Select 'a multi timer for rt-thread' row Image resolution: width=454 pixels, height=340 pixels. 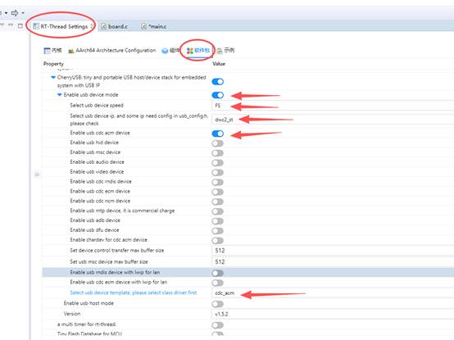click(x=248, y=324)
